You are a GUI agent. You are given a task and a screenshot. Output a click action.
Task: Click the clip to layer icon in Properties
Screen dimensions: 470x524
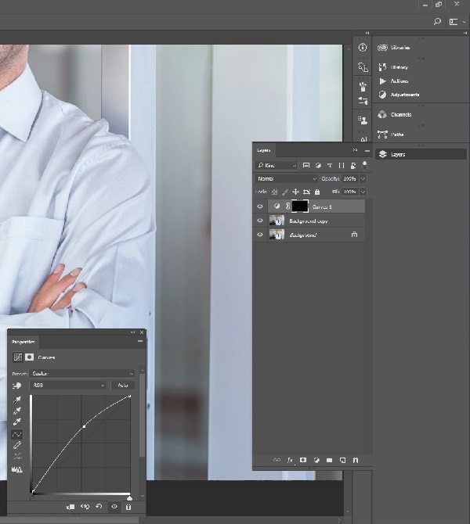(70, 507)
